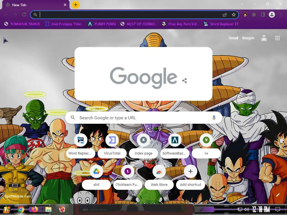Open the Windows Start menu
This screenshot has height=215, width=287.
[6, 209]
